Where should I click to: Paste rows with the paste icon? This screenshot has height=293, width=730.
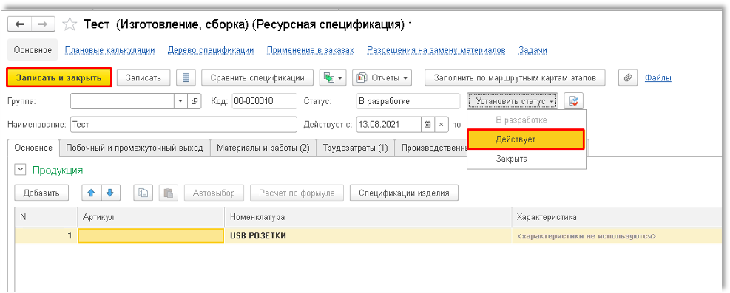(x=169, y=193)
